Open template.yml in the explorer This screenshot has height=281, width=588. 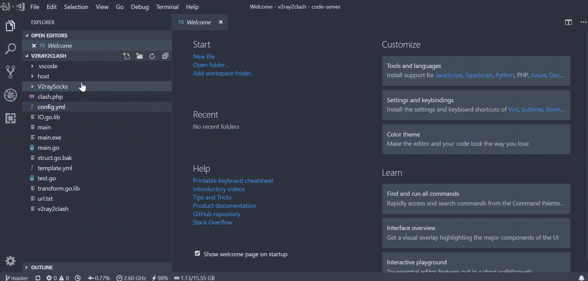click(x=97, y=168)
